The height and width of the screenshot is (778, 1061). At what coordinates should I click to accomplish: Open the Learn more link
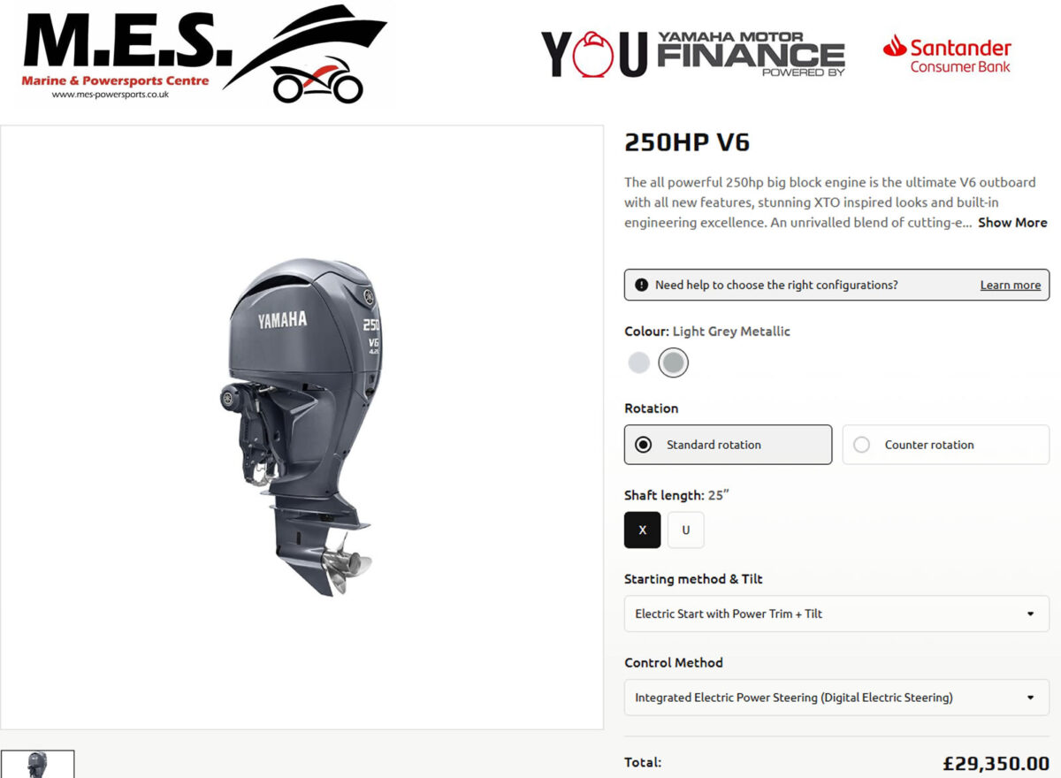click(1010, 285)
